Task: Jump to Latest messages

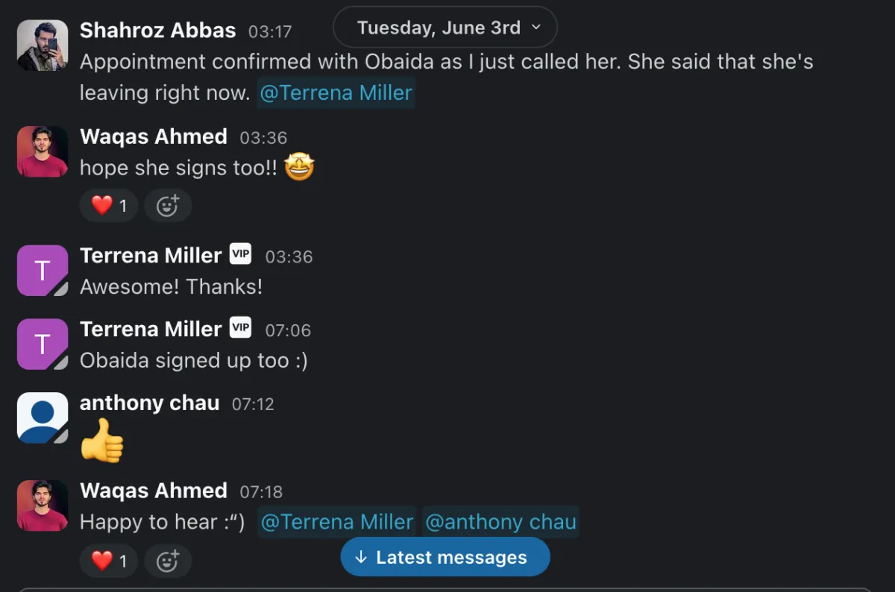Action: pyautogui.click(x=445, y=557)
